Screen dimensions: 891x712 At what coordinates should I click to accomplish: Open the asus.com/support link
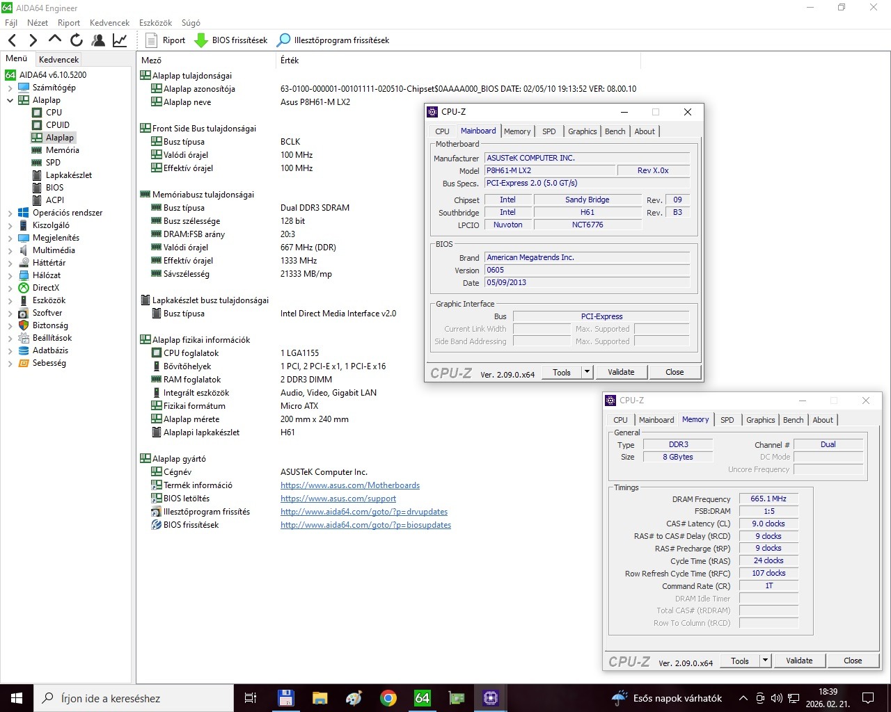[x=338, y=499]
